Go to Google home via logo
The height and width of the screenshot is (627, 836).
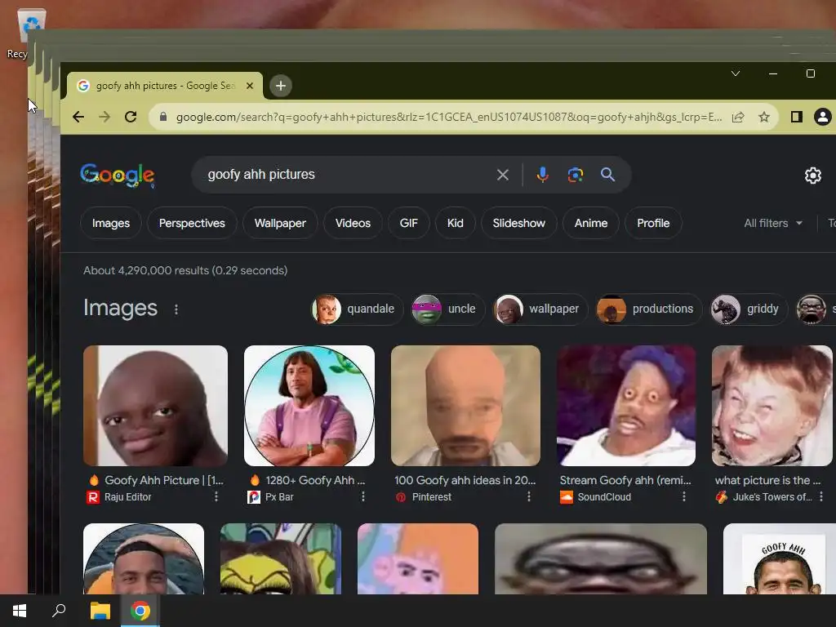pyautogui.click(x=118, y=175)
